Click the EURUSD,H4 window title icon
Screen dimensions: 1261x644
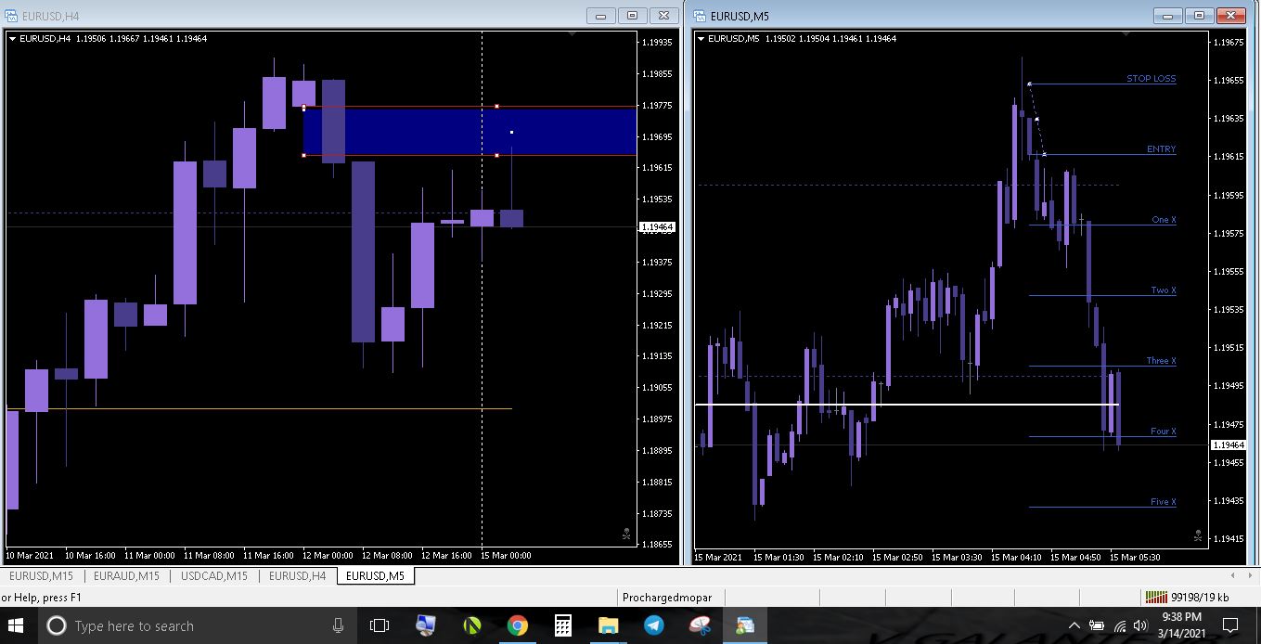point(10,16)
